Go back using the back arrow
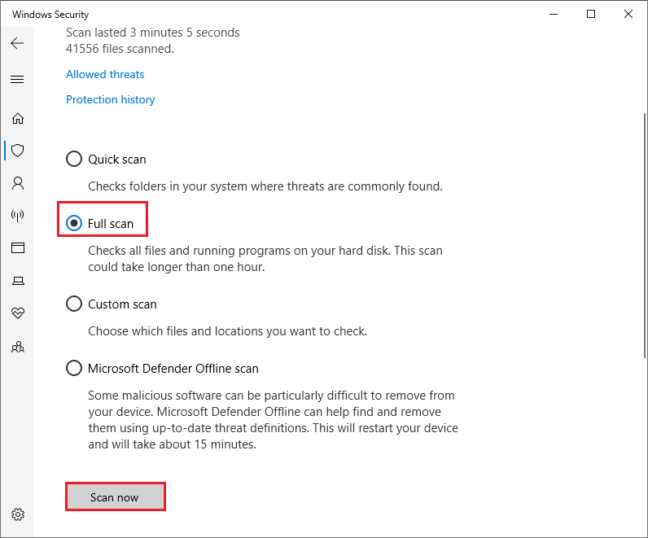Image resolution: width=648 pixels, height=538 pixels. click(x=17, y=43)
